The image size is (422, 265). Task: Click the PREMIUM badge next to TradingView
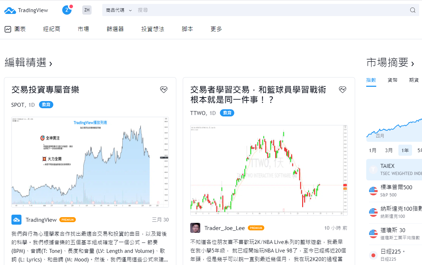[68, 220]
